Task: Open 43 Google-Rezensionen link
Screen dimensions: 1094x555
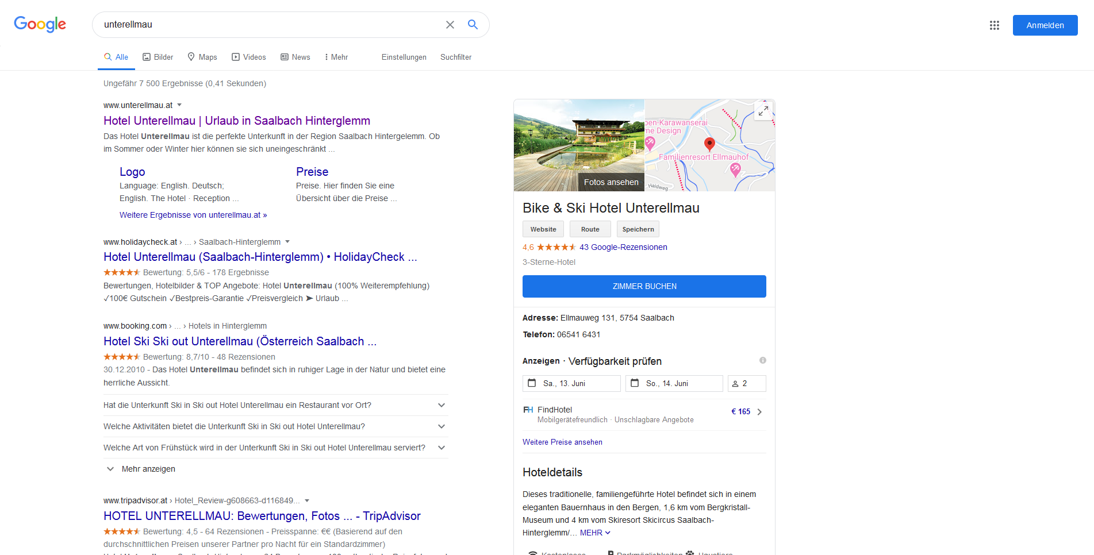Action: tap(623, 247)
